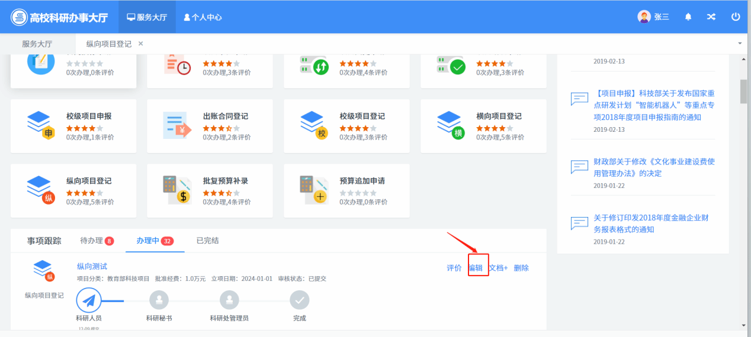Open 批复预算补录 calculator icon
The width and height of the screenshot is (751, 337).
[178, 190]
